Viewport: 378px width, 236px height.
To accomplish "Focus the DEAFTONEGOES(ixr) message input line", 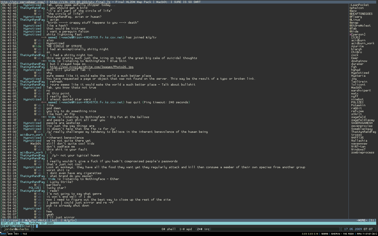I will click(189, 226).
